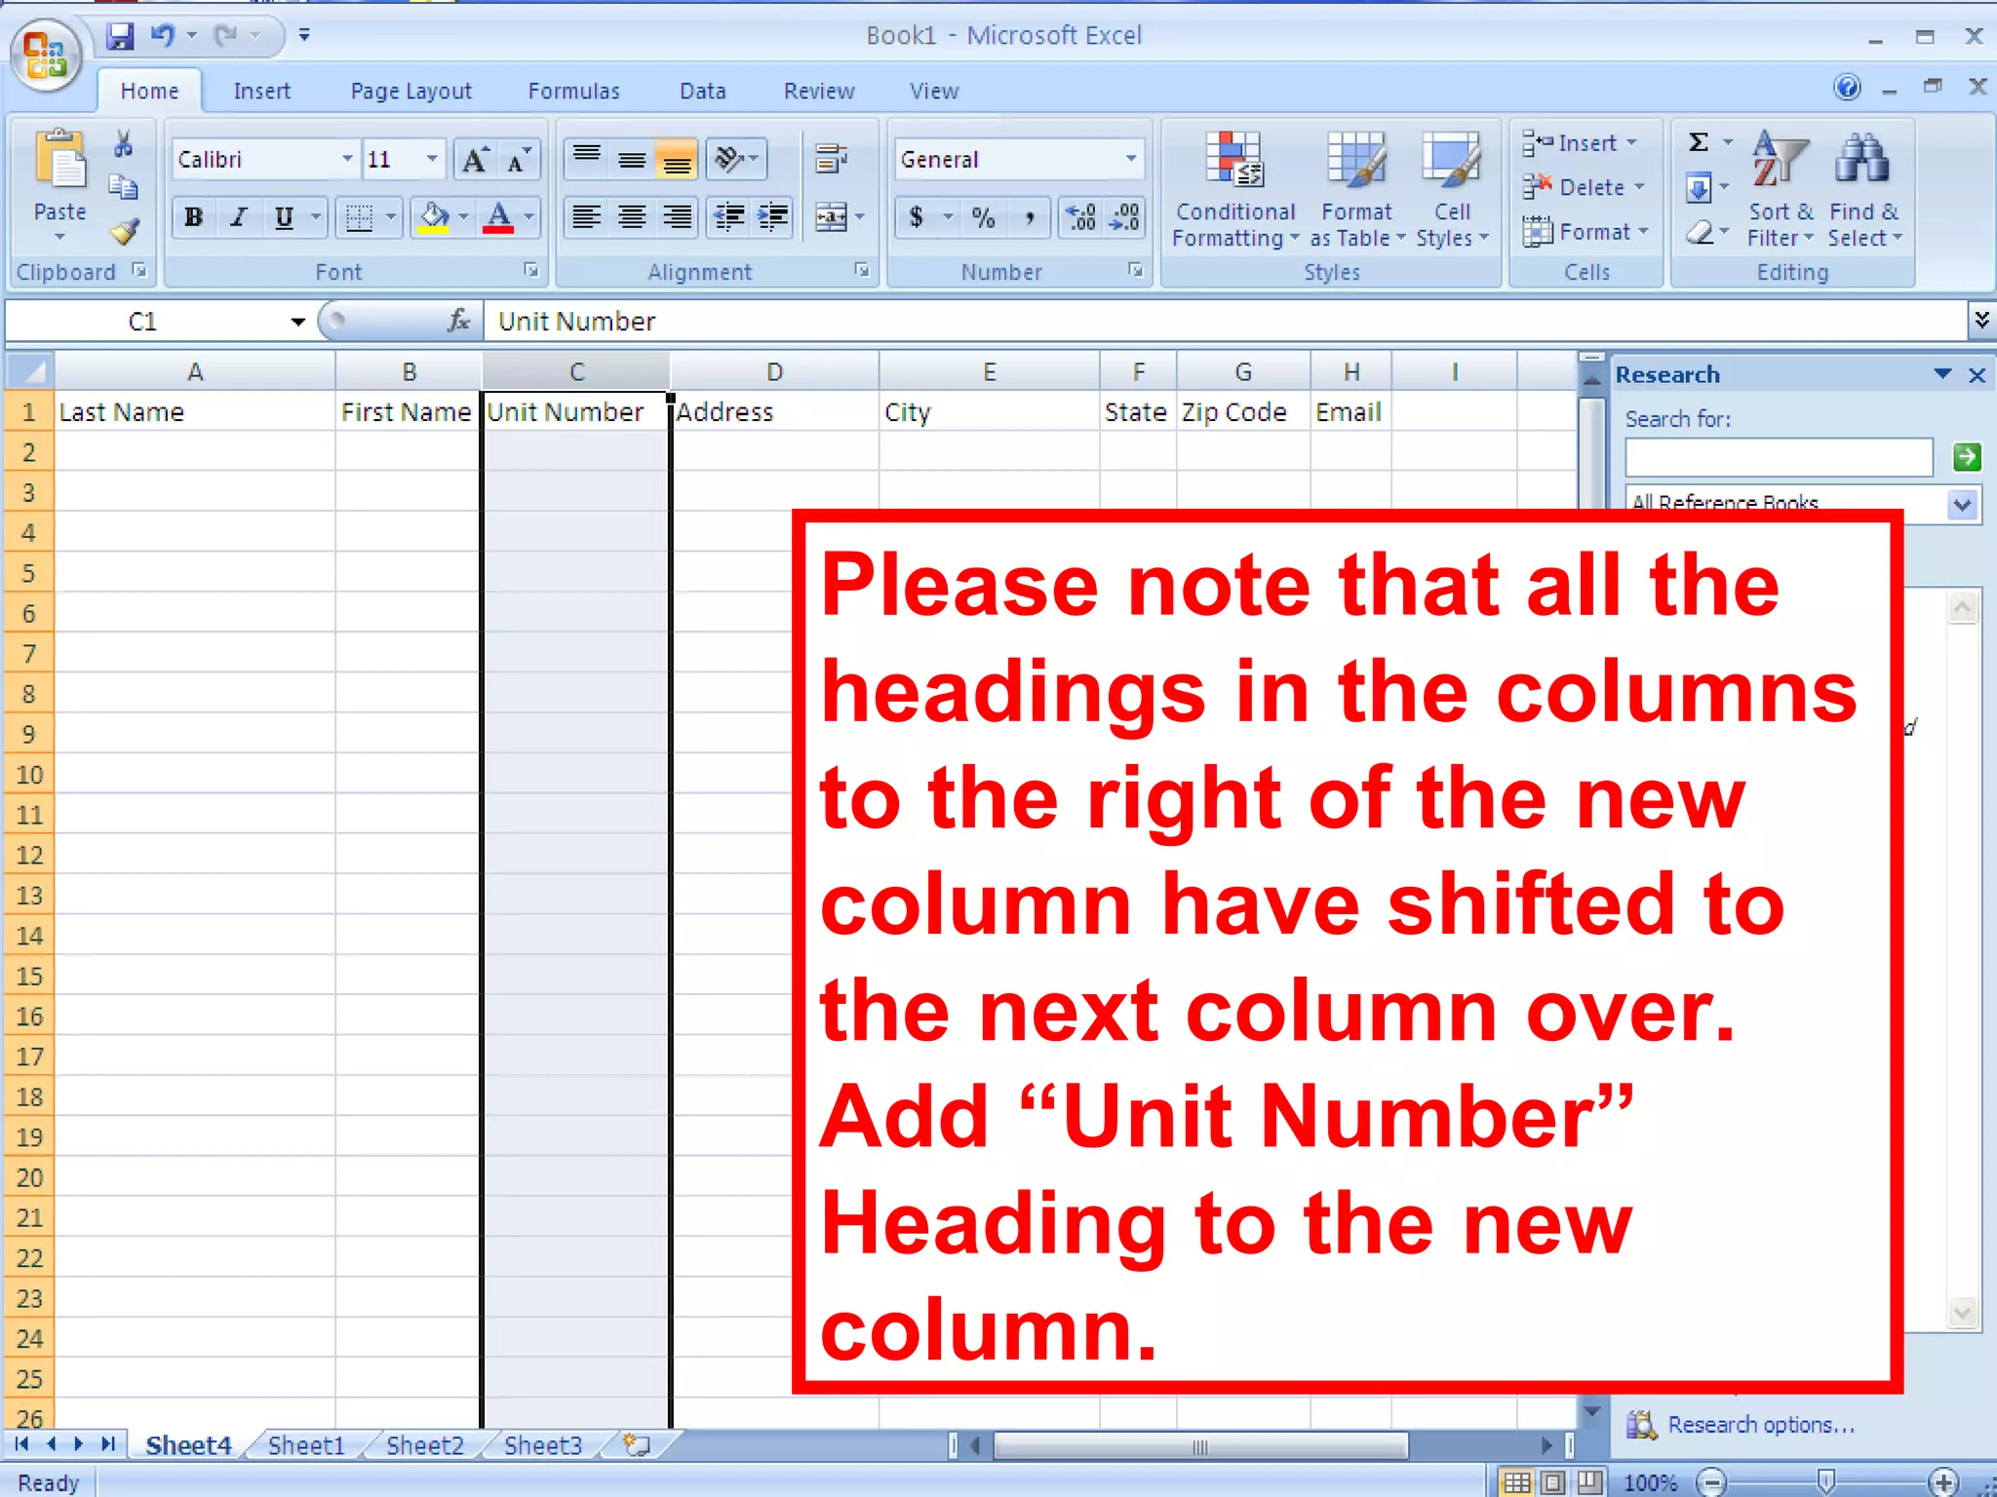
Task: Apply Accounting dollar number format
Action: (917, 217)
